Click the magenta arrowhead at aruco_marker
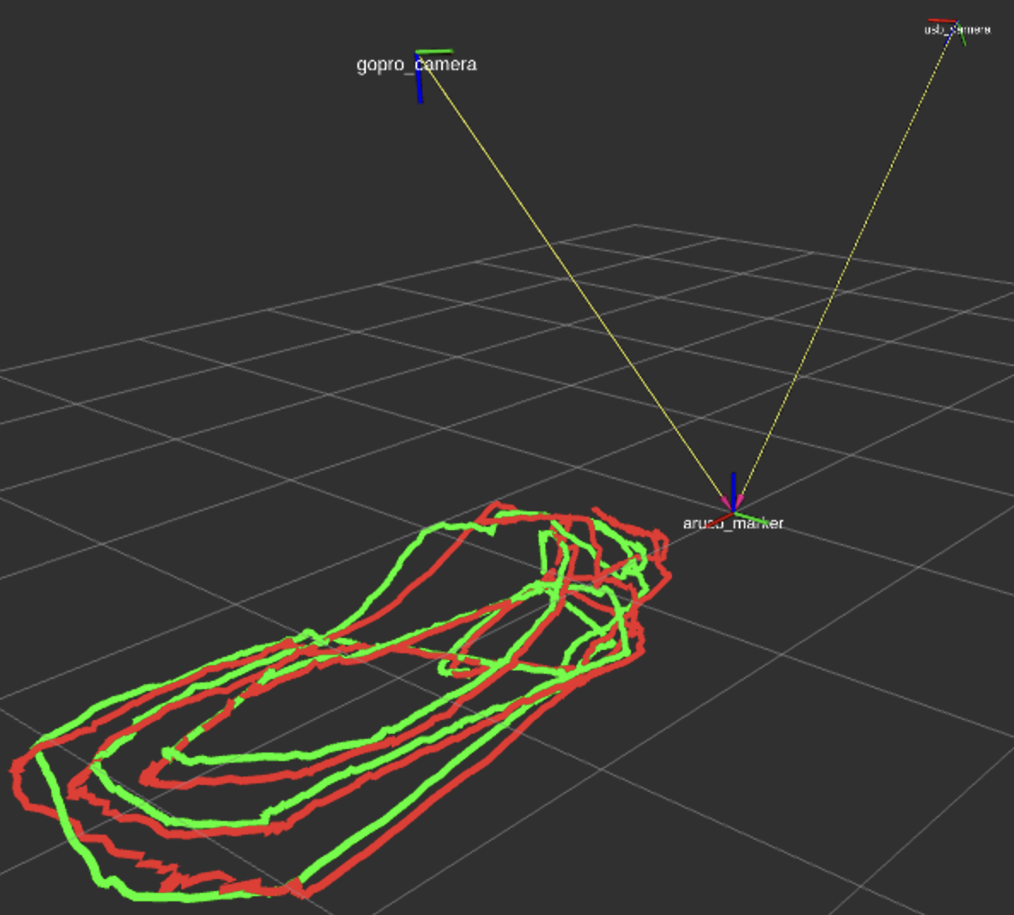Viewport: 1014px width, 915px height. [x=732, y=502]
